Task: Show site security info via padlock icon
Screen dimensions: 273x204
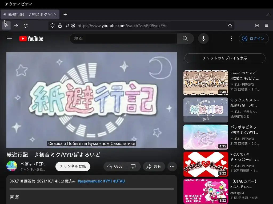Action: click(x=60, y=26)
